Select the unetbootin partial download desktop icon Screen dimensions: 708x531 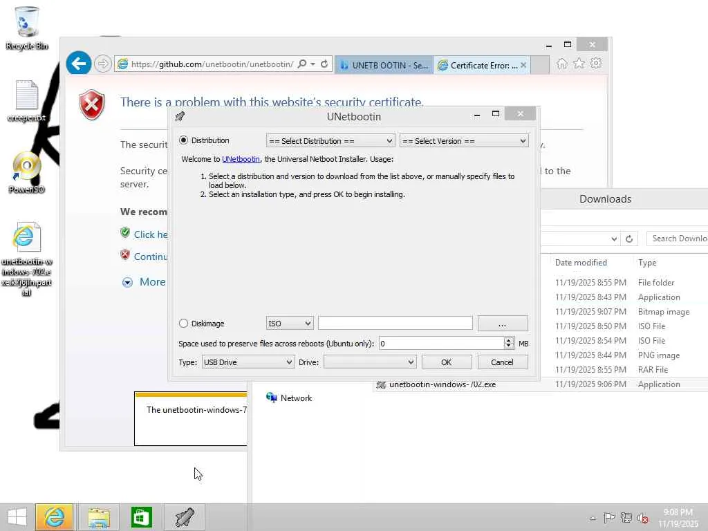coord(26,259)
